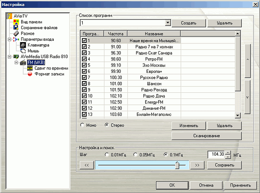Click Сохранить to save frequency

(224, 165)
